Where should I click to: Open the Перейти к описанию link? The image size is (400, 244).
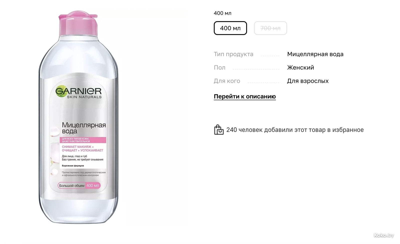[x=245, y=96]
